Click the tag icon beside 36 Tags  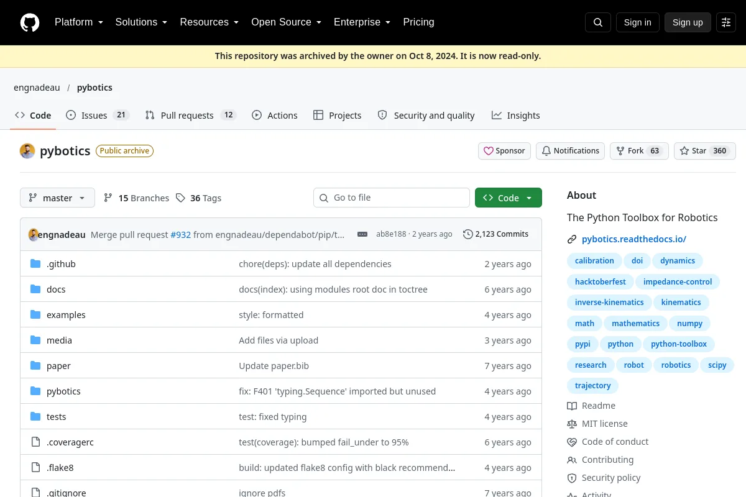180,198
